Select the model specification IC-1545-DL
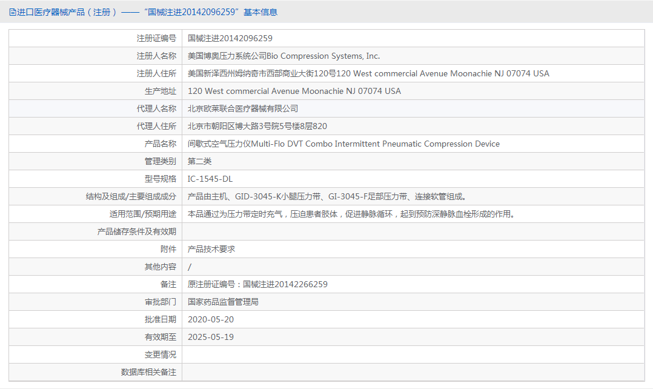The height and width of the screenshot is (389, 653). pos(211,179)
